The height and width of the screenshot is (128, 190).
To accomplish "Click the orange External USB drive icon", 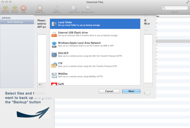I will pyautogui.click(x=54, y=34).
